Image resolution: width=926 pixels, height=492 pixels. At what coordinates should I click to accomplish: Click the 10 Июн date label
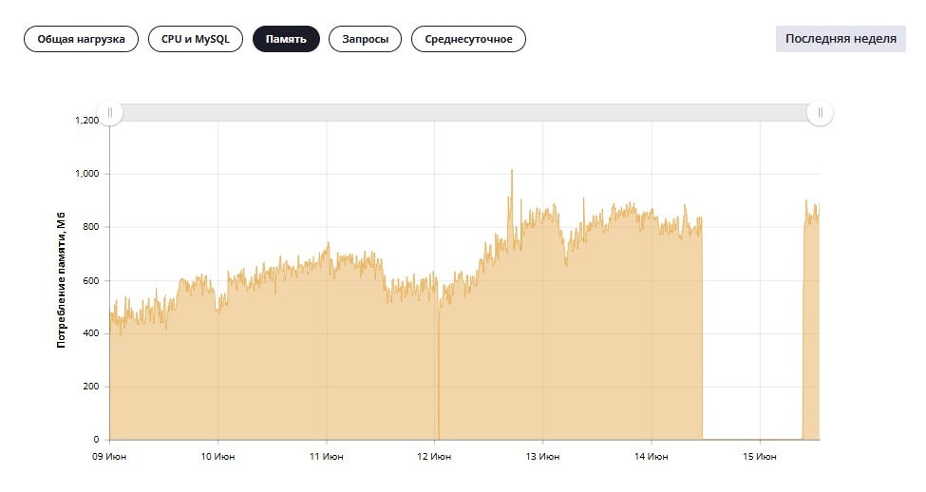pos(217,456)
